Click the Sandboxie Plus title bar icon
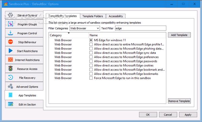Screen dimensions: 202x122 coord(6,4)
